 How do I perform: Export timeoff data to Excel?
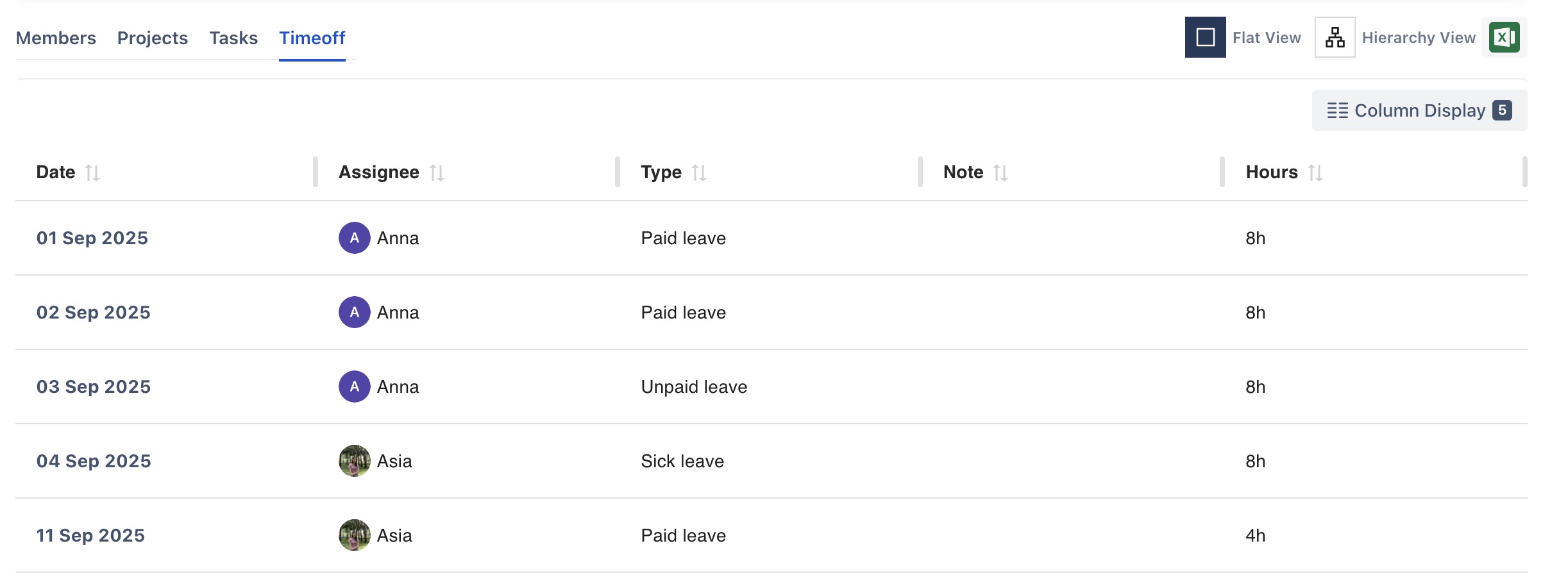(x=1504, y=38)
